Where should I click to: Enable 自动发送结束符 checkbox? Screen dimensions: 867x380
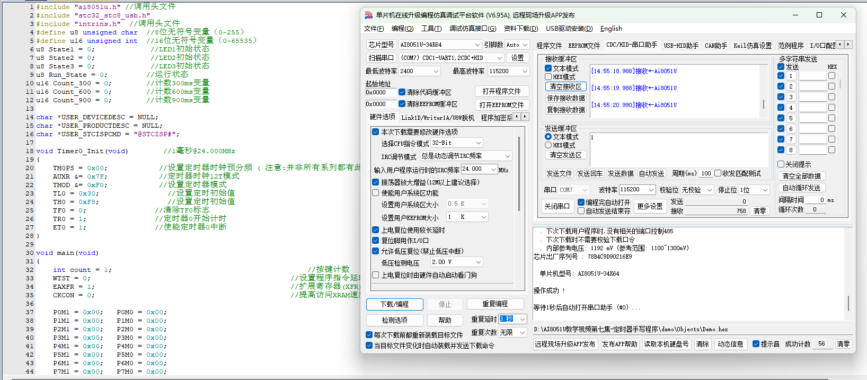coord(581,211)
